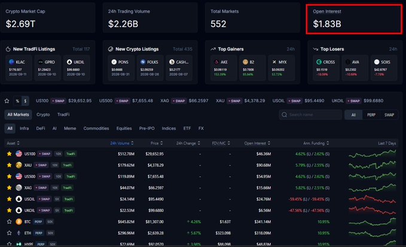Click XAU SWAP ticker in top strip
406x247 pixels.
click(x=240, y=100)
